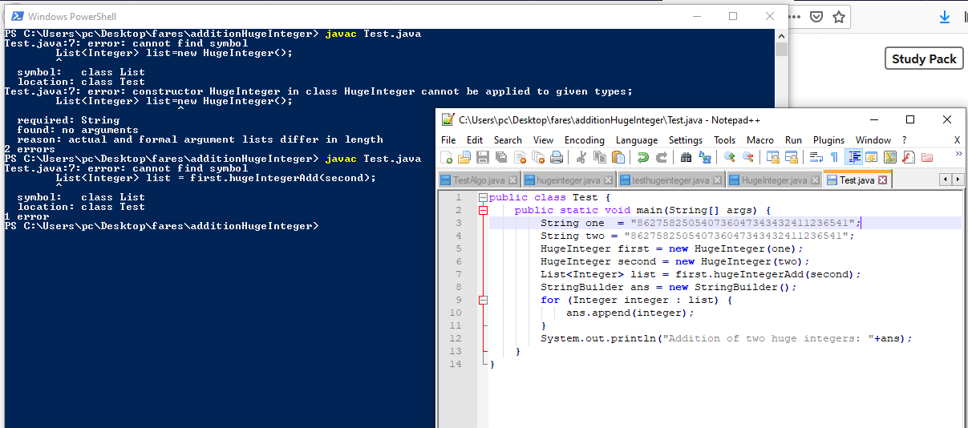Switch to the hugeinteger.java tab
This screenshot has height=428, width=968.
coord(568,180)
